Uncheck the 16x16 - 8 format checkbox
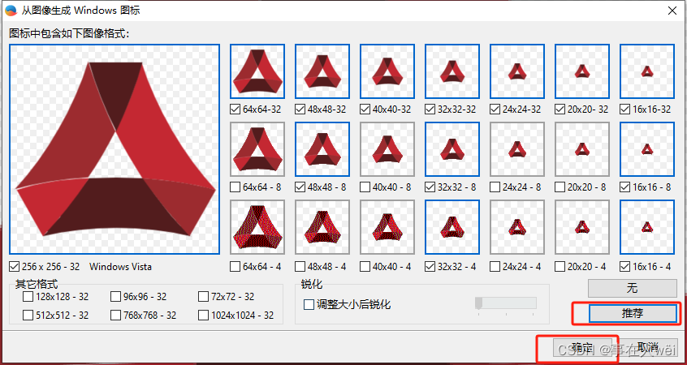The height and width of the screenshot is (365, 687). pyautogui.click(x=625, y=187)
